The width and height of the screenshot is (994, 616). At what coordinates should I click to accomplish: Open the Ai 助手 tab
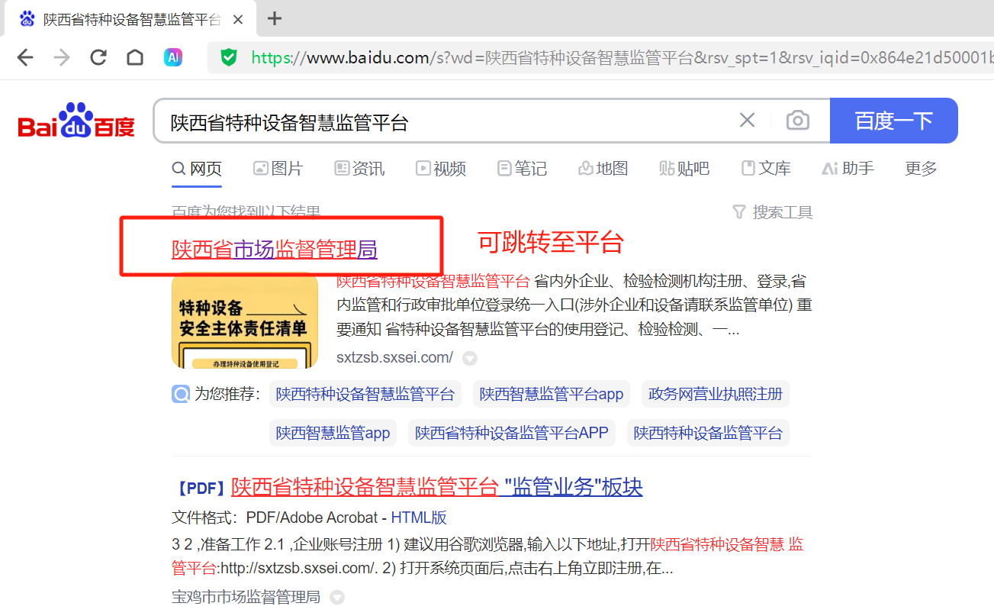click(x=848, y=169)
